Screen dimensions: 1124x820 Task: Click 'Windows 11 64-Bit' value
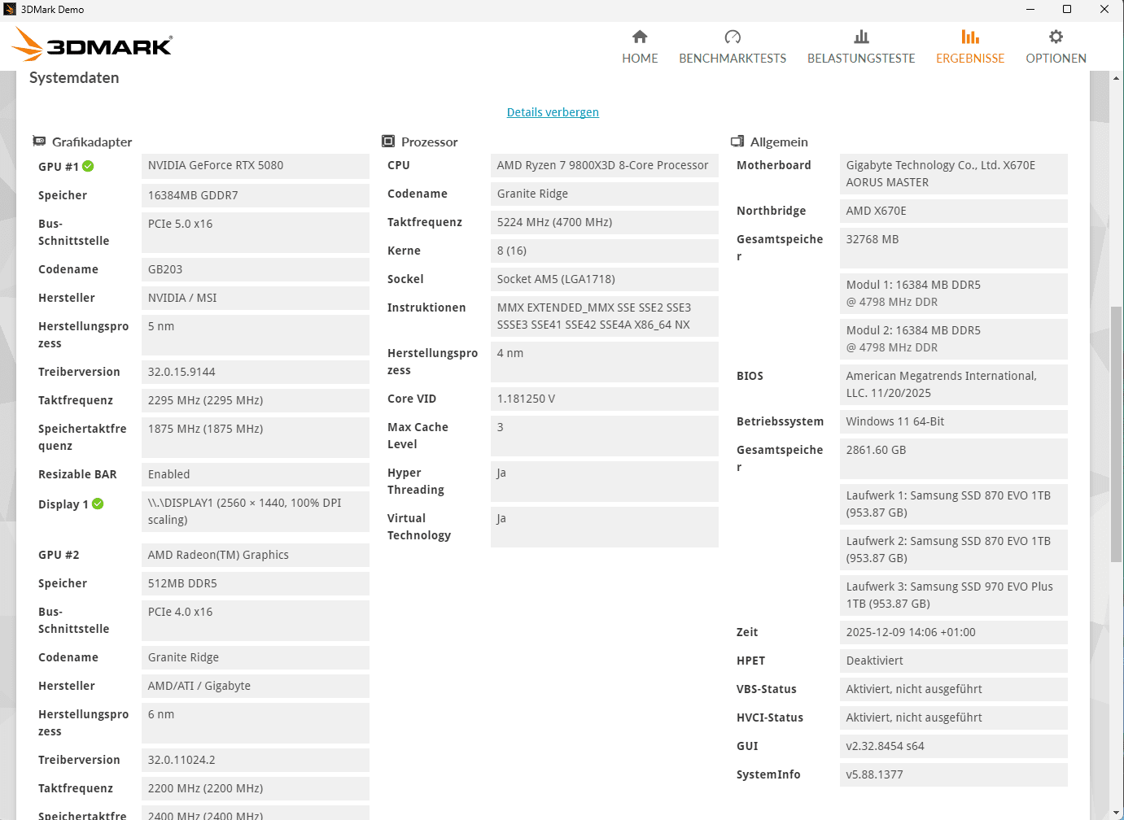(954, 421)
